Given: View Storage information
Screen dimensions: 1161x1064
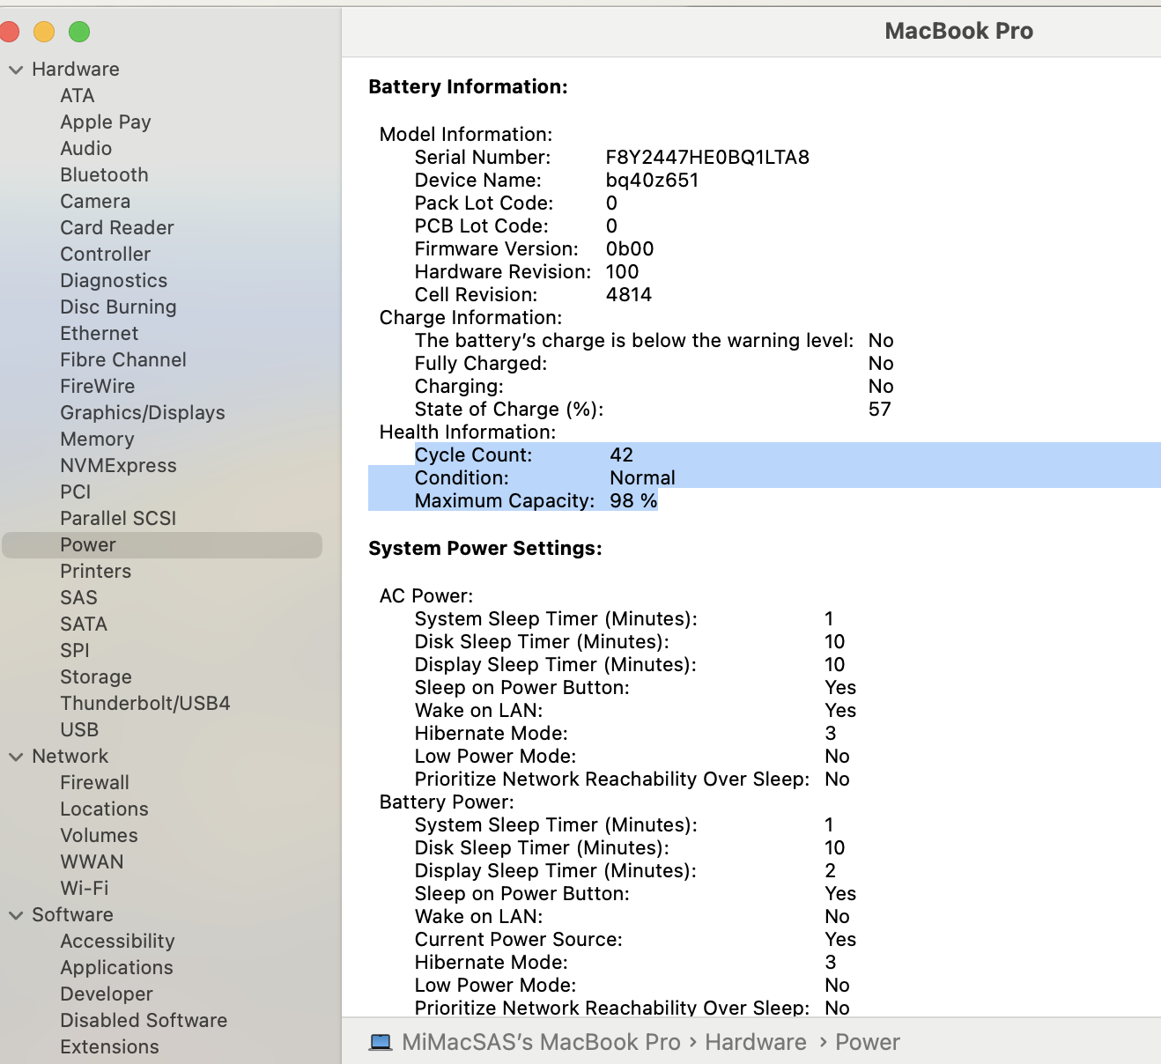Looking at the screenshot, I should point(96,677).
